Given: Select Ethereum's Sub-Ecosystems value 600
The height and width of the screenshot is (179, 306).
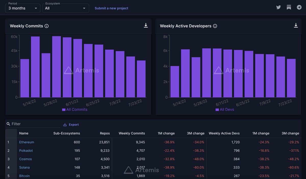Looking at the screenshot, I should coord(77,142).
